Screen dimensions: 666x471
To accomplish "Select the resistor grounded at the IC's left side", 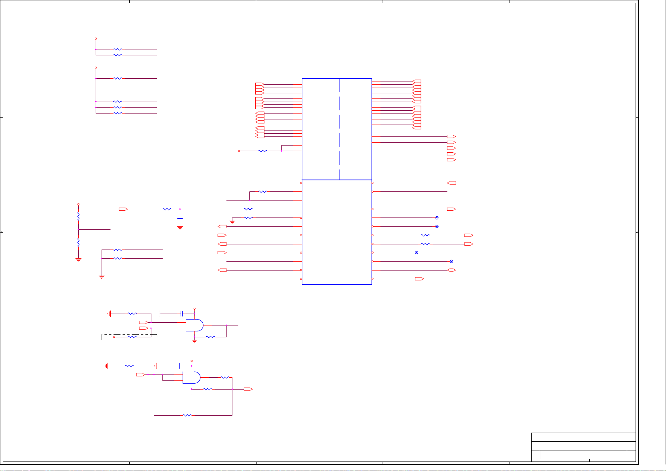I will click(248, 218).
